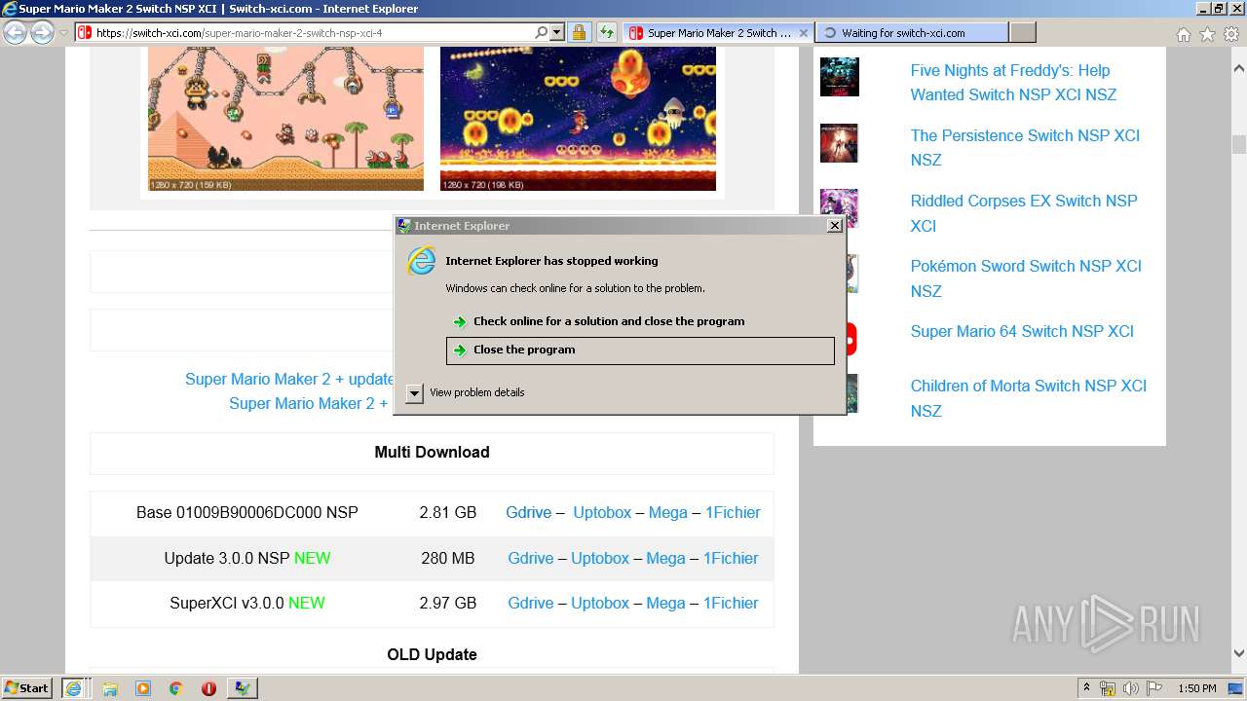Open Windows Explorer folder taskbar icon
Image resolution: width=1247 pixels, height=701 pixels.
(x=110, y=688)
